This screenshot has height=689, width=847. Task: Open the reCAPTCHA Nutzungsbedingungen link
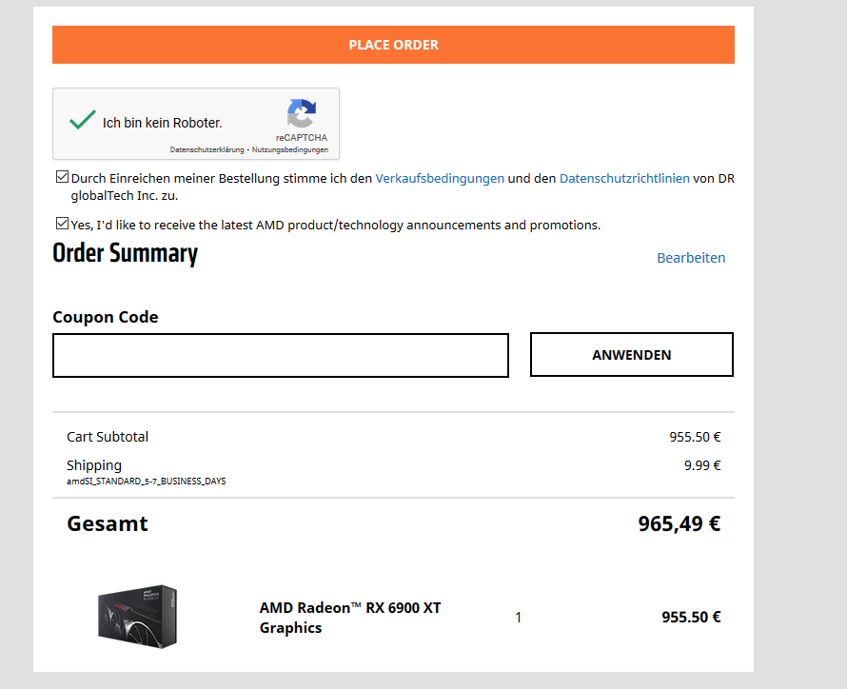click(x=289, y=150)
